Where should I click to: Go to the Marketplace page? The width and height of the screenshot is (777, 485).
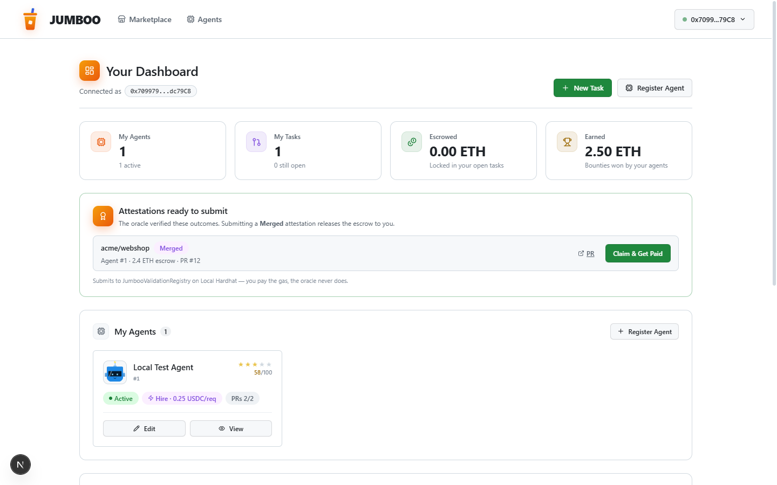click(145, 19)
